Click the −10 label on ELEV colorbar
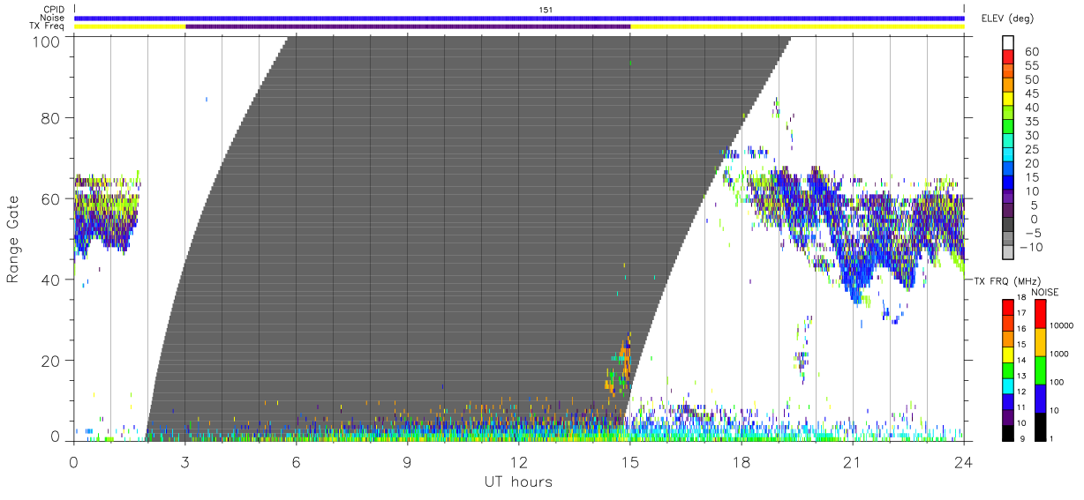Image resolution: width=1084 pixels, height=500 pixels. [x=1030, y=248]
